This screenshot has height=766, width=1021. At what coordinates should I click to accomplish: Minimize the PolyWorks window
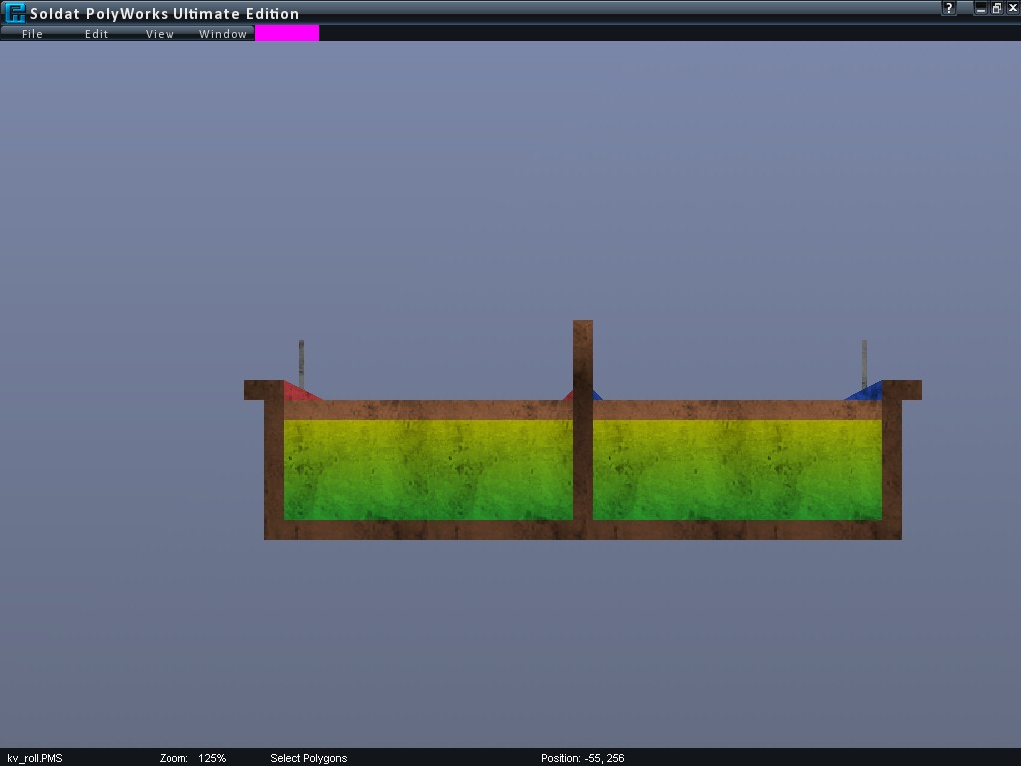(981, 8)
